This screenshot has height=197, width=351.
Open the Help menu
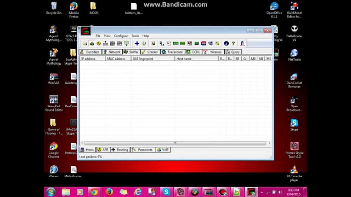coord(145,36)
